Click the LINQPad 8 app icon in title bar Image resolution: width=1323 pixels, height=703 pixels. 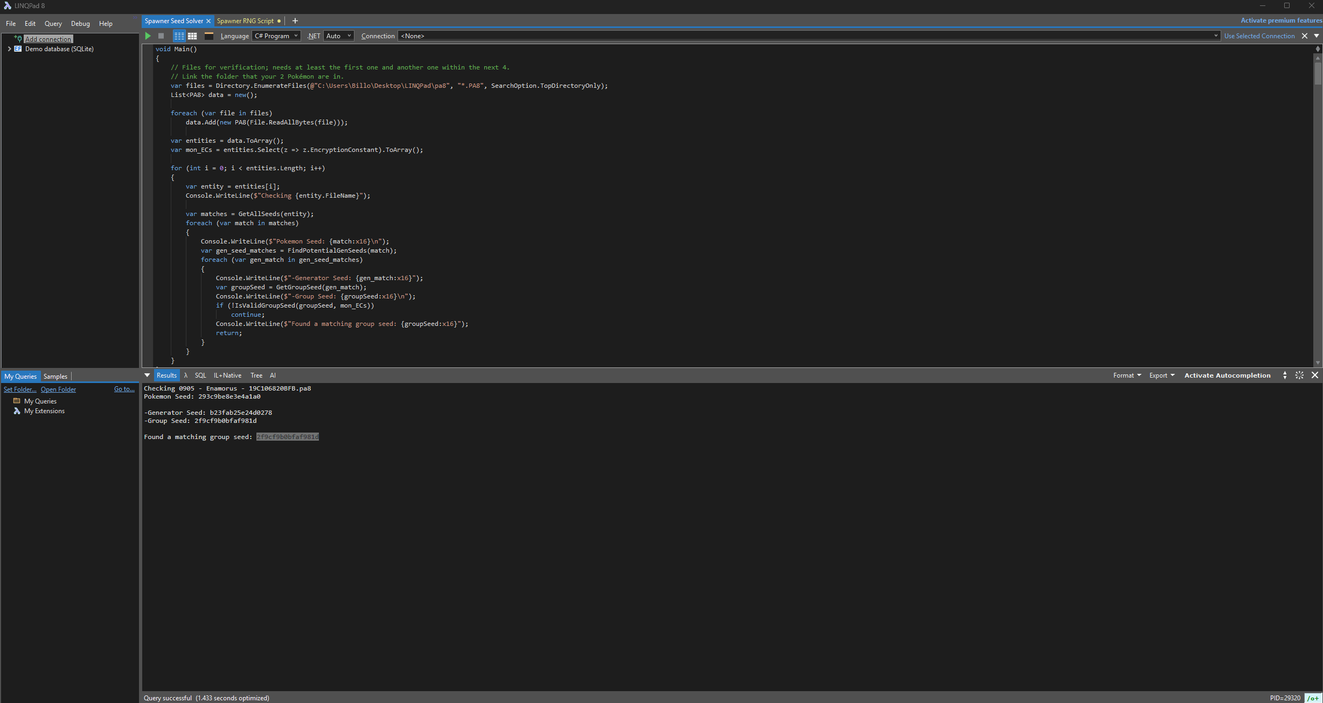point(8,6)
